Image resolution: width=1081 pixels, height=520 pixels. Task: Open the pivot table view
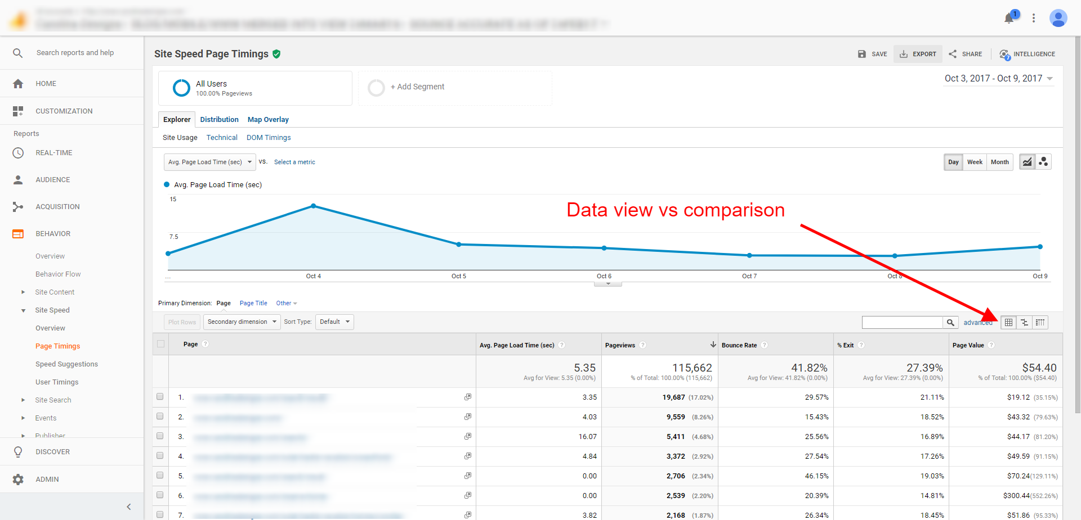[x=1039, y=322]
